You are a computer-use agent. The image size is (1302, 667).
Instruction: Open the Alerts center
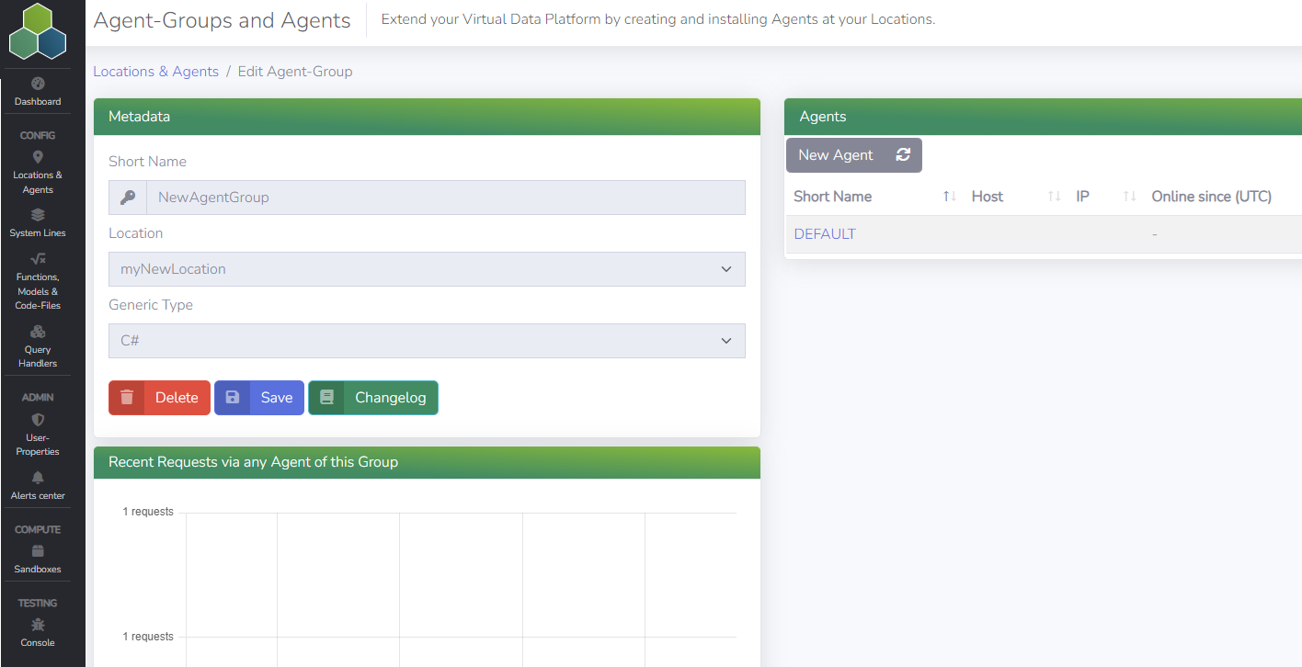pos(37,486)
